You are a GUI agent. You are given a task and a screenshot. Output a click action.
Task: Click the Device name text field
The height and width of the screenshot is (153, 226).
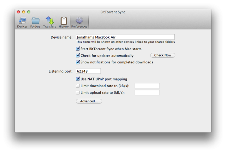click(125, 37)
